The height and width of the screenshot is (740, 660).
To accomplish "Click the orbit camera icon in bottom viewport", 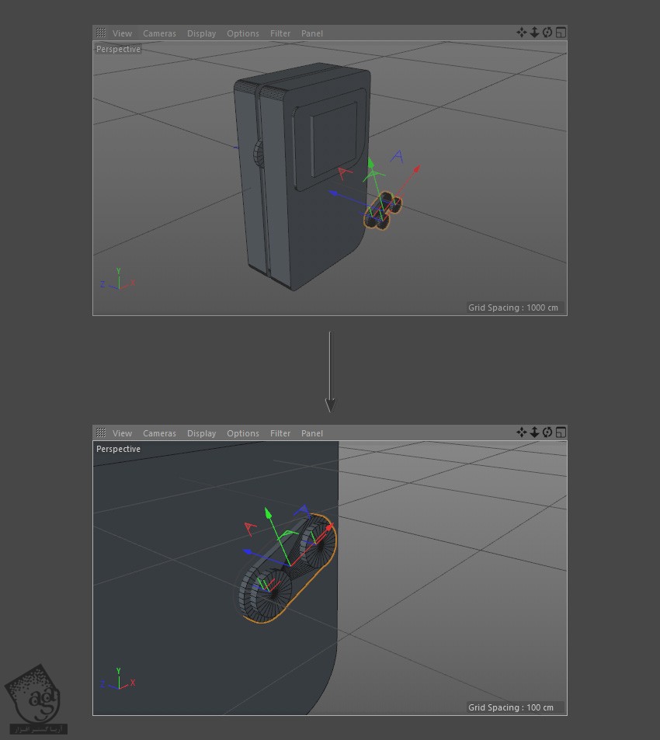I will click(x=547, y=433).
